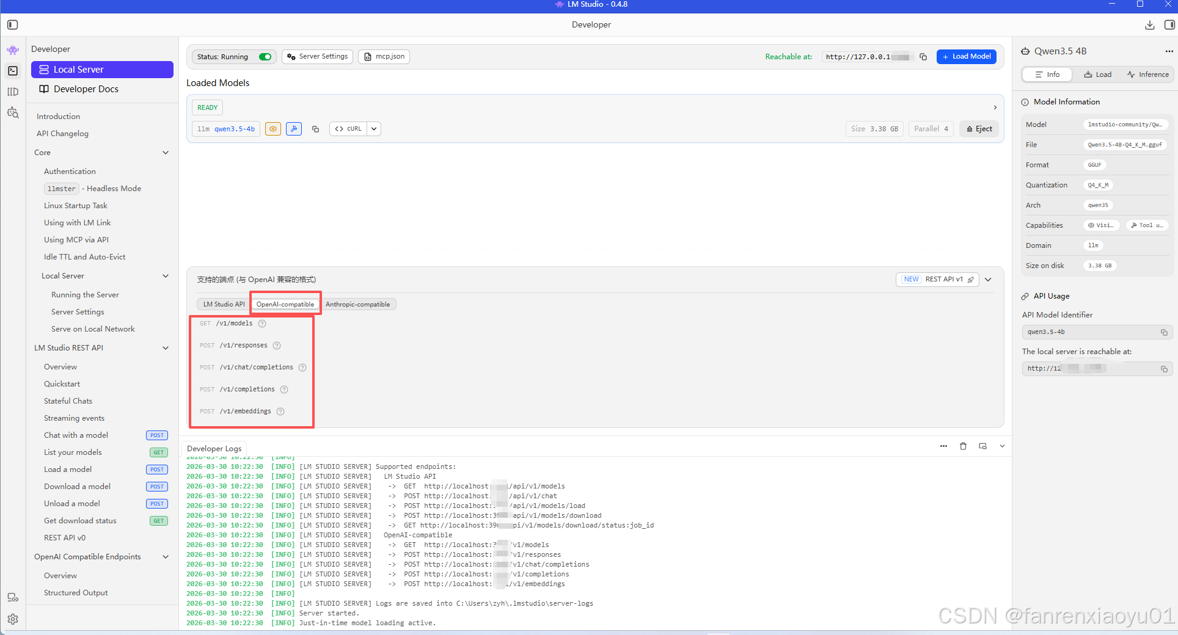
Task: Show help for POST /v1/embeddings endpoint
Action: [280, 412]
